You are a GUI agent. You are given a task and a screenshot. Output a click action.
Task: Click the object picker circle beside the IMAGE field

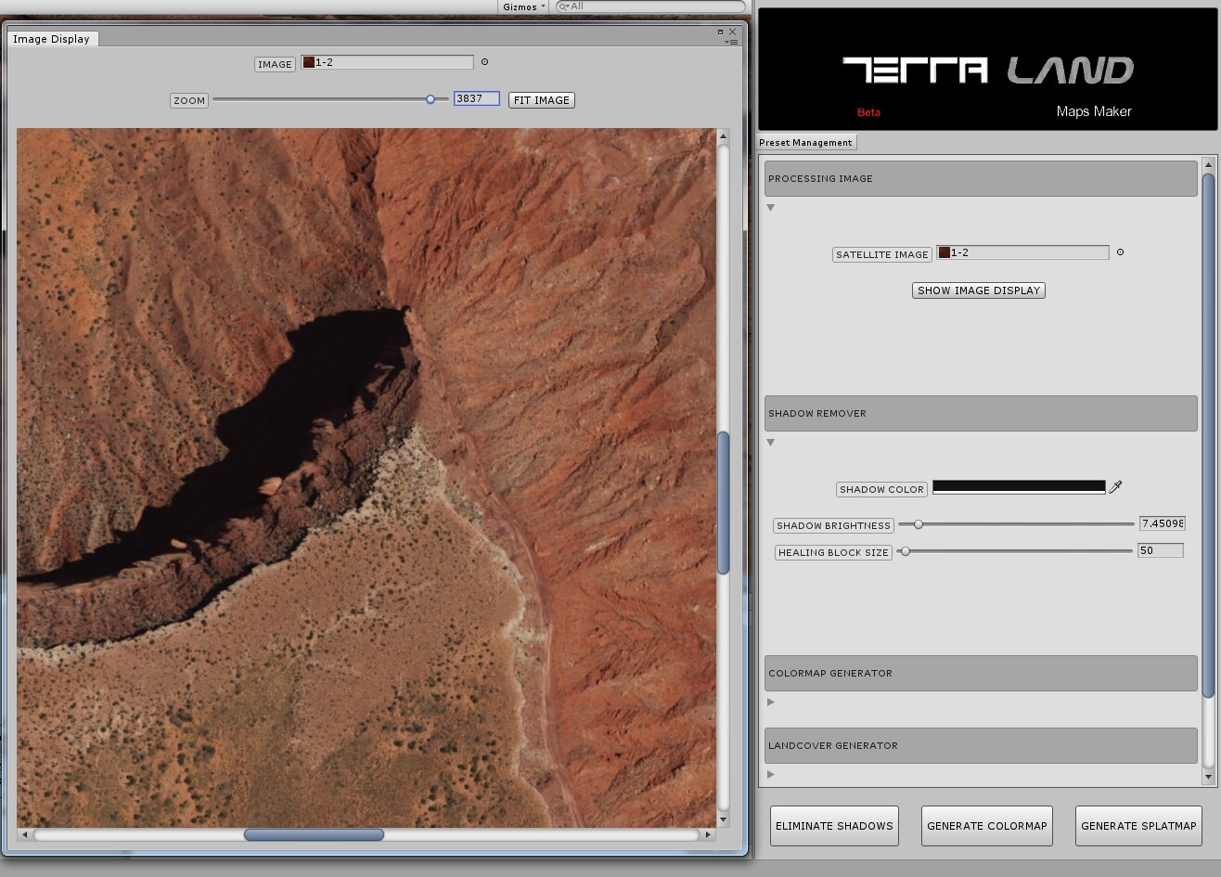click(x=483, y=62)
